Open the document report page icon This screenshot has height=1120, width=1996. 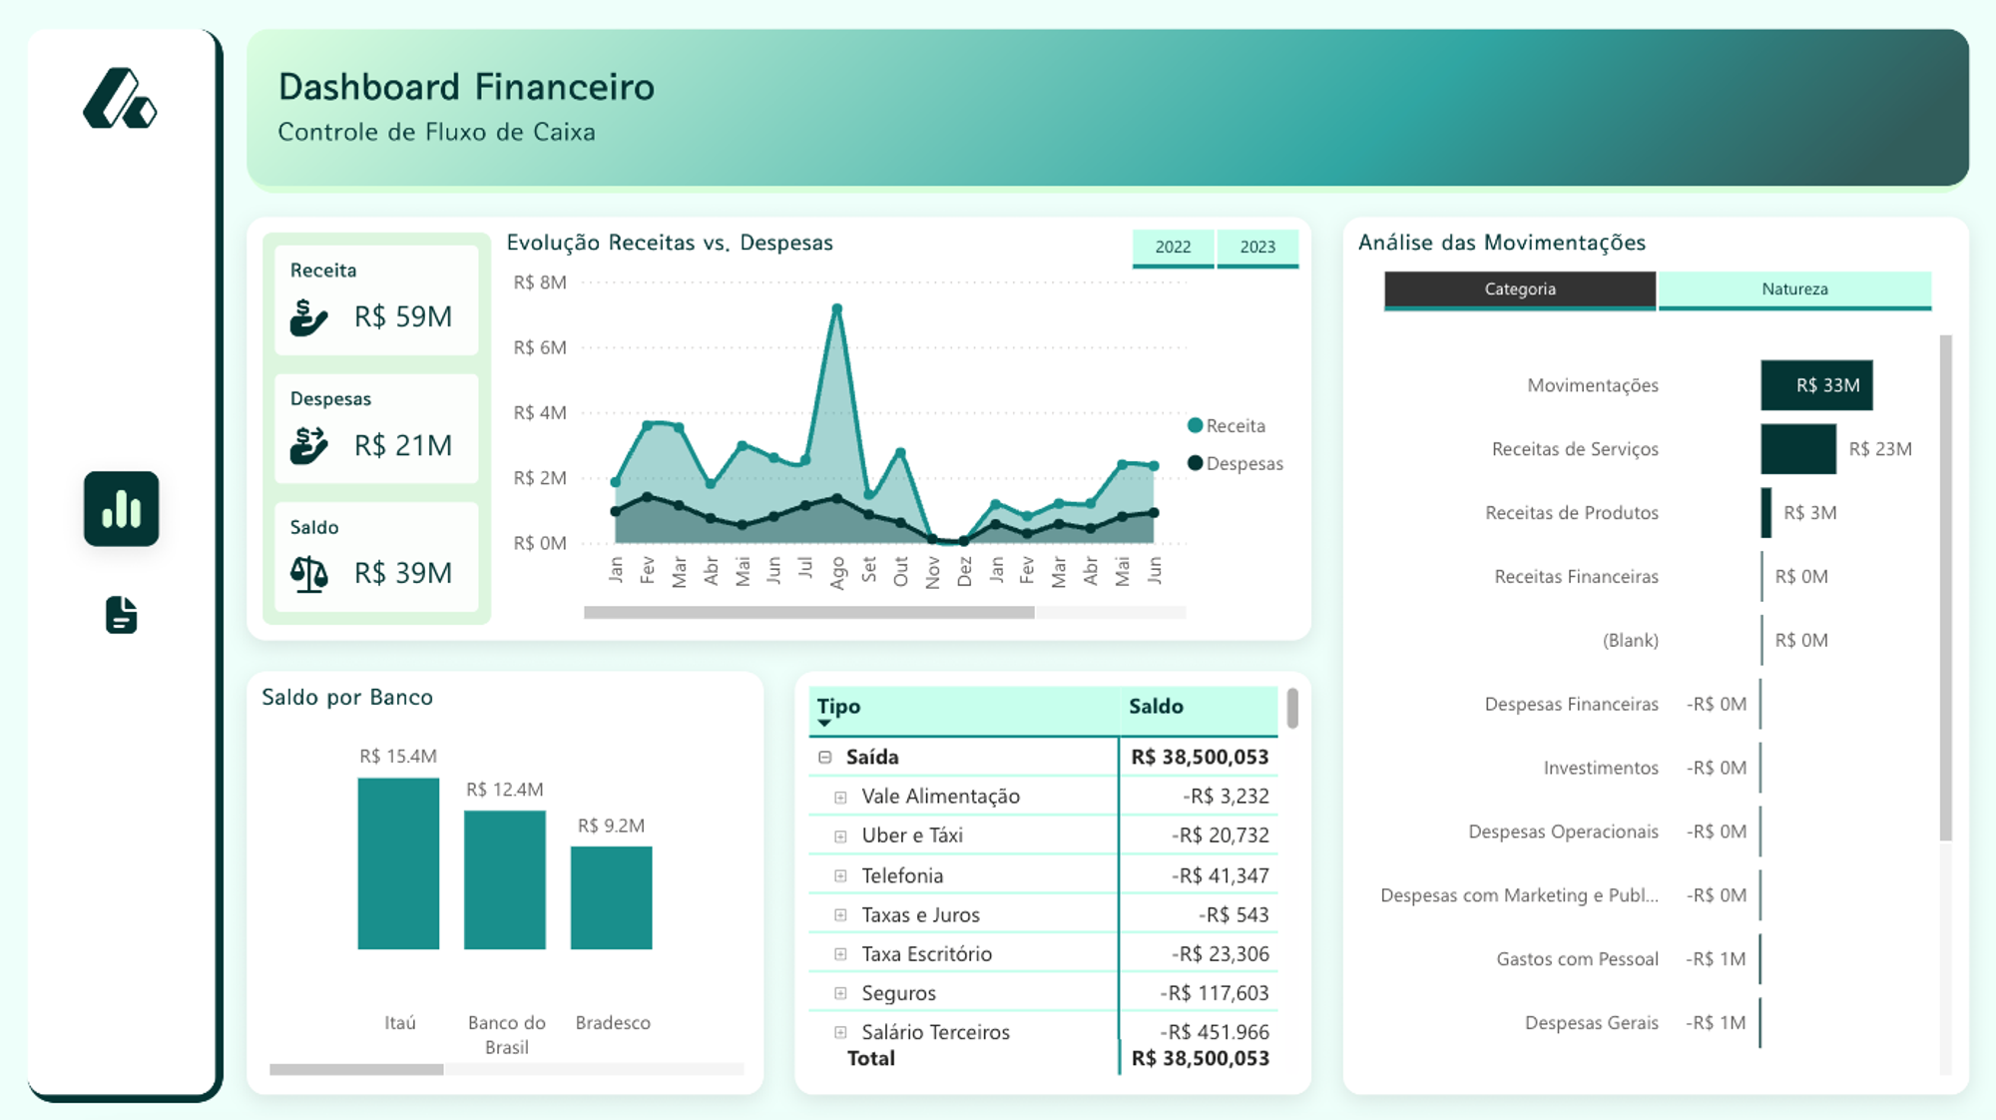(x=121, y=615)
